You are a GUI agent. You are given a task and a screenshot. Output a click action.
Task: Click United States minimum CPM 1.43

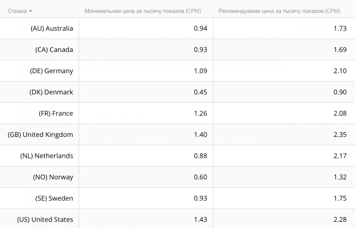click(x=201, y=219)
